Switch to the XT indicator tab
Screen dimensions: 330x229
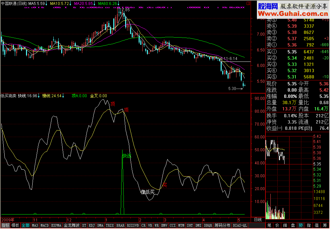tap(84, 225)
